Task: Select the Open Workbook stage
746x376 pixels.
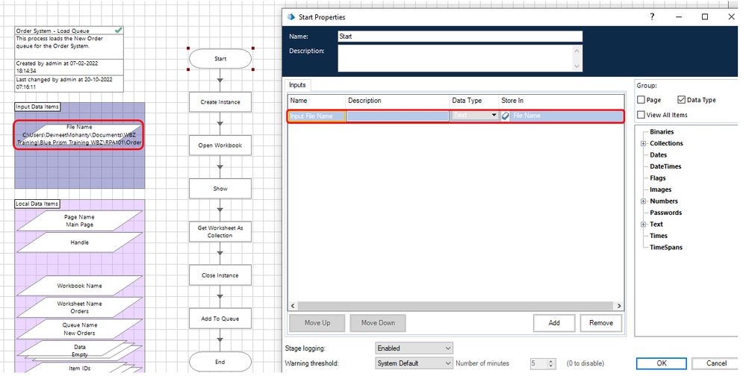Action: pyautogui.click(x=220, y=145)
